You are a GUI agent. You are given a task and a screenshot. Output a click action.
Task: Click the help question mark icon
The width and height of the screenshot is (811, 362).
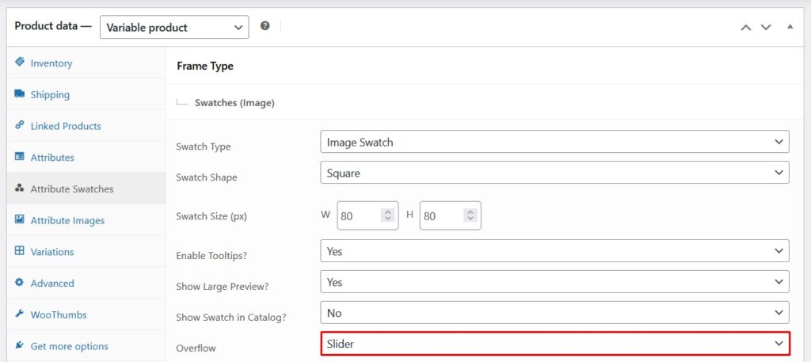click(265, 26)
